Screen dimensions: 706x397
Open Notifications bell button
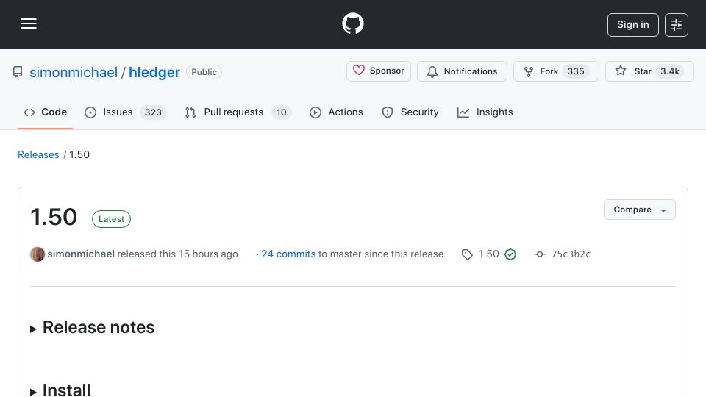click(x=462, y=71)
